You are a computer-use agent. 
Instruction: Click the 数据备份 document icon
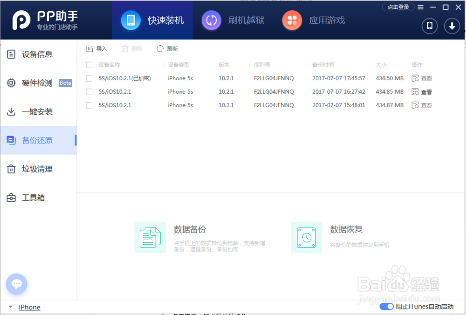point(150,237)
